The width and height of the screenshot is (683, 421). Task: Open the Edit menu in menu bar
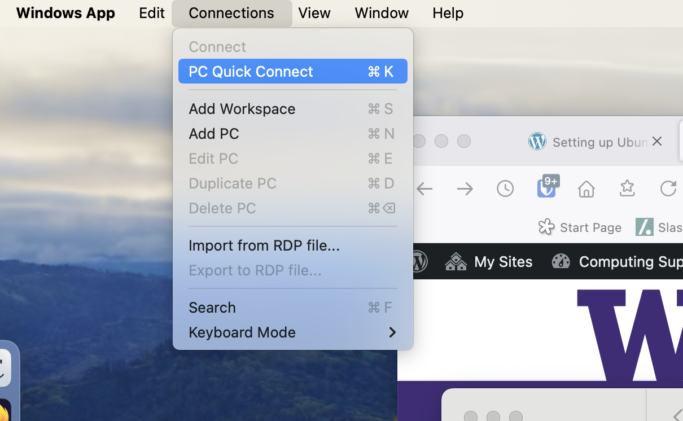[x=152, y=13]
